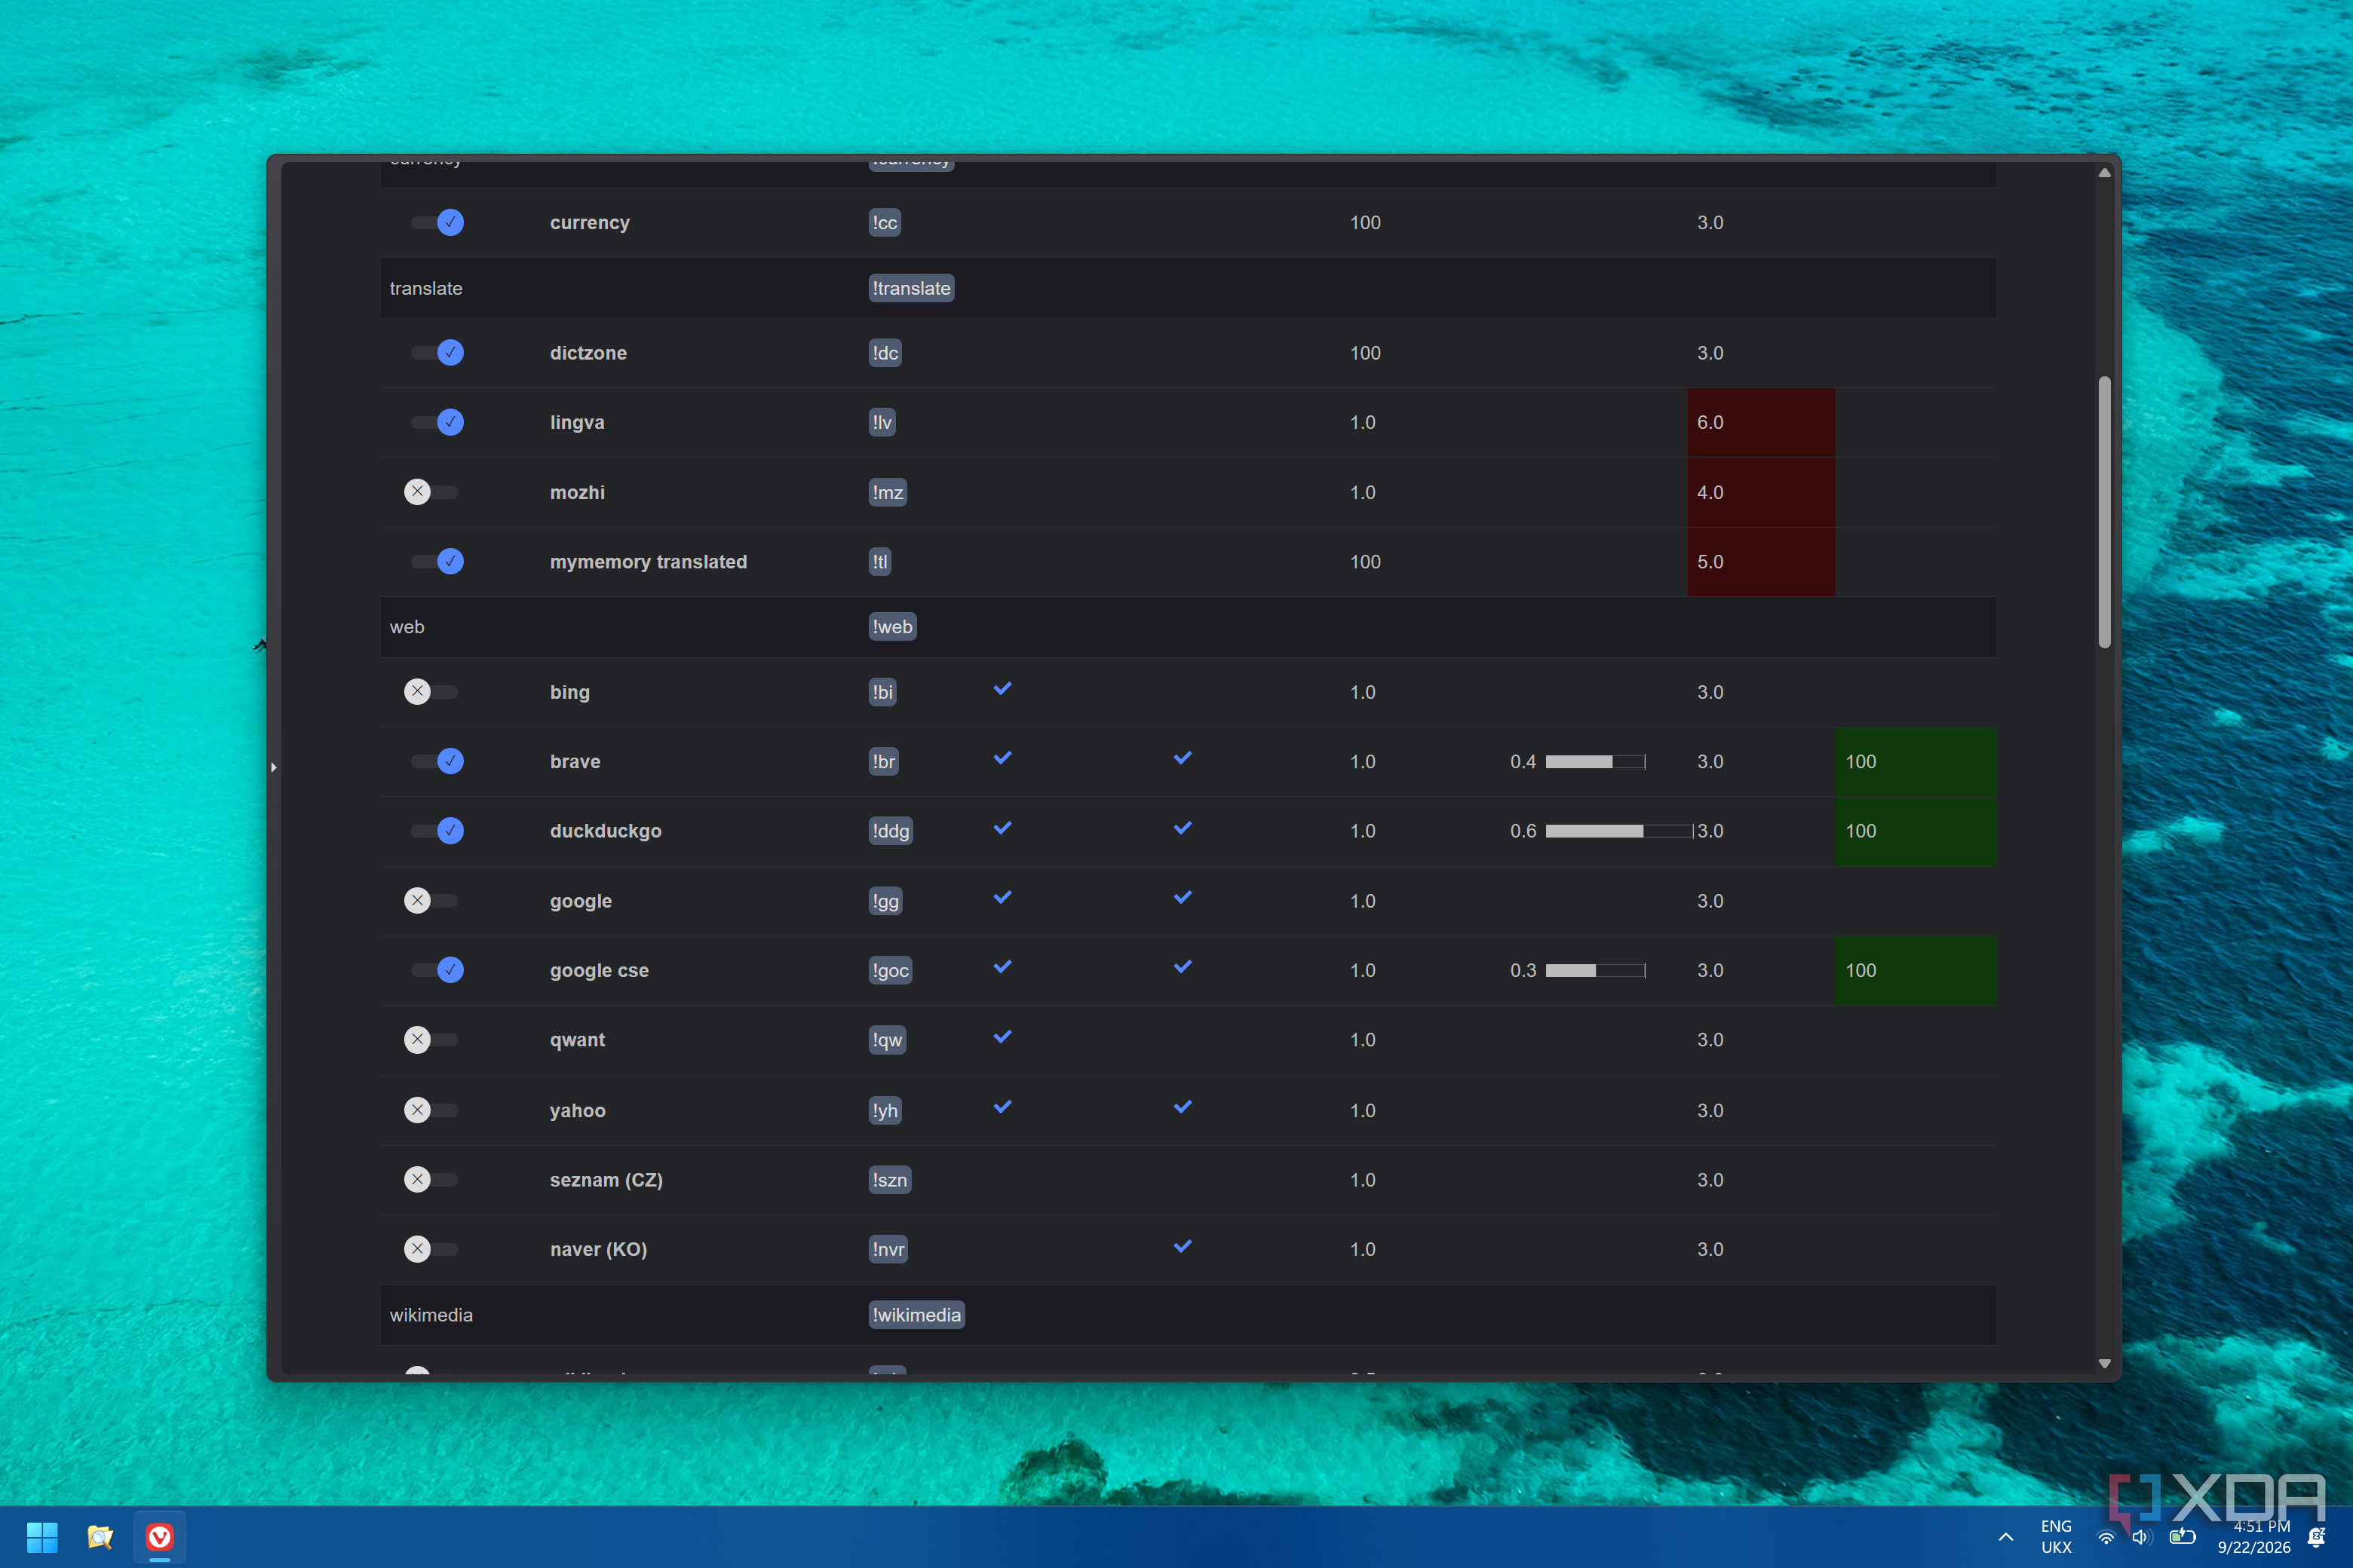Open File Explorer from the taskbar
Viewport: 2353px width, 1568px height.
[100, 1537]
